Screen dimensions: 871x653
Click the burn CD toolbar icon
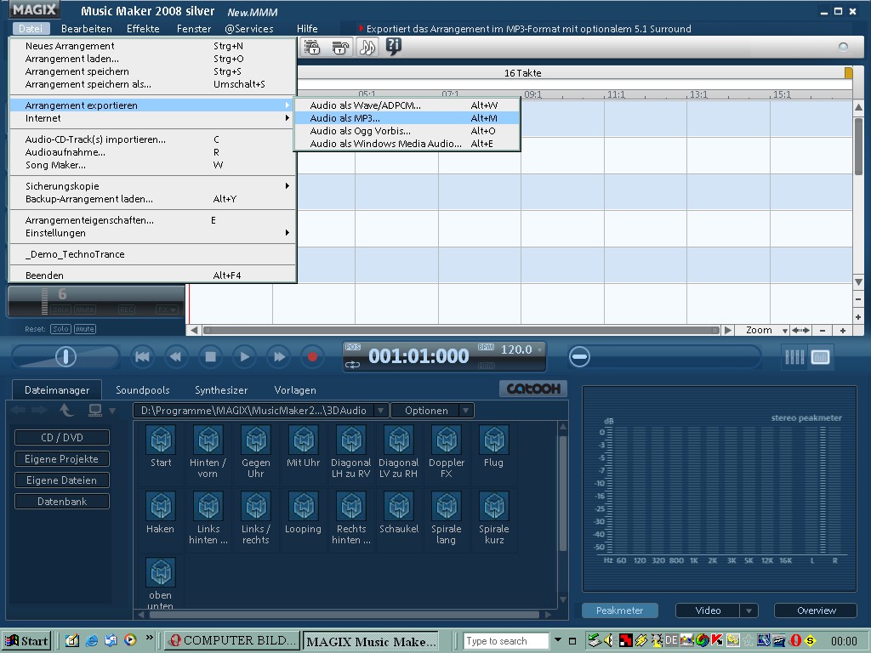point(312,48)
